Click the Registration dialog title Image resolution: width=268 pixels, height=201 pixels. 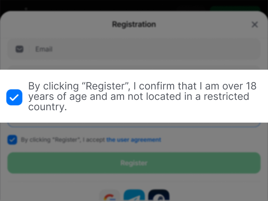click(x=134, y=24)
